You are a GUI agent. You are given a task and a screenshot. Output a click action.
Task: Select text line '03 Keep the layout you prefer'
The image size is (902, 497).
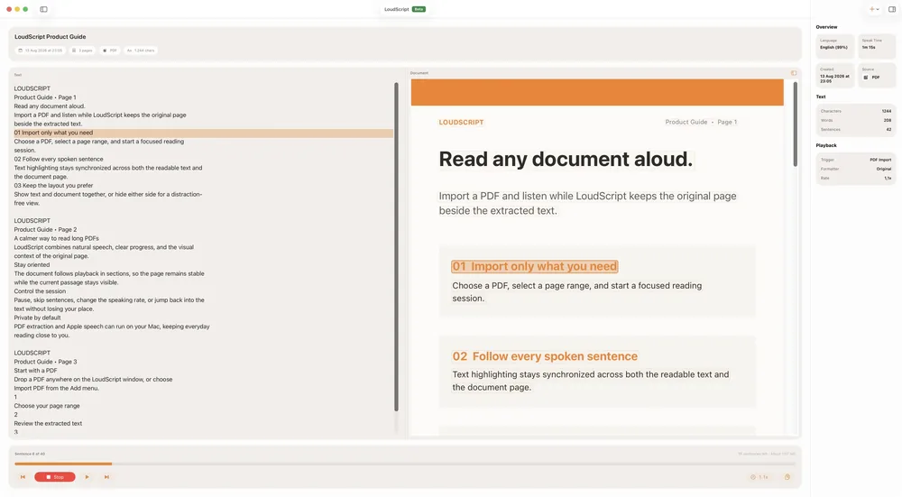point(53,186)
